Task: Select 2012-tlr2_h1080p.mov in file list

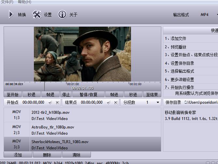Action: [x=95, y=115]
